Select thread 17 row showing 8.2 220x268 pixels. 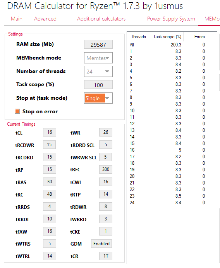tap(167, 157)
